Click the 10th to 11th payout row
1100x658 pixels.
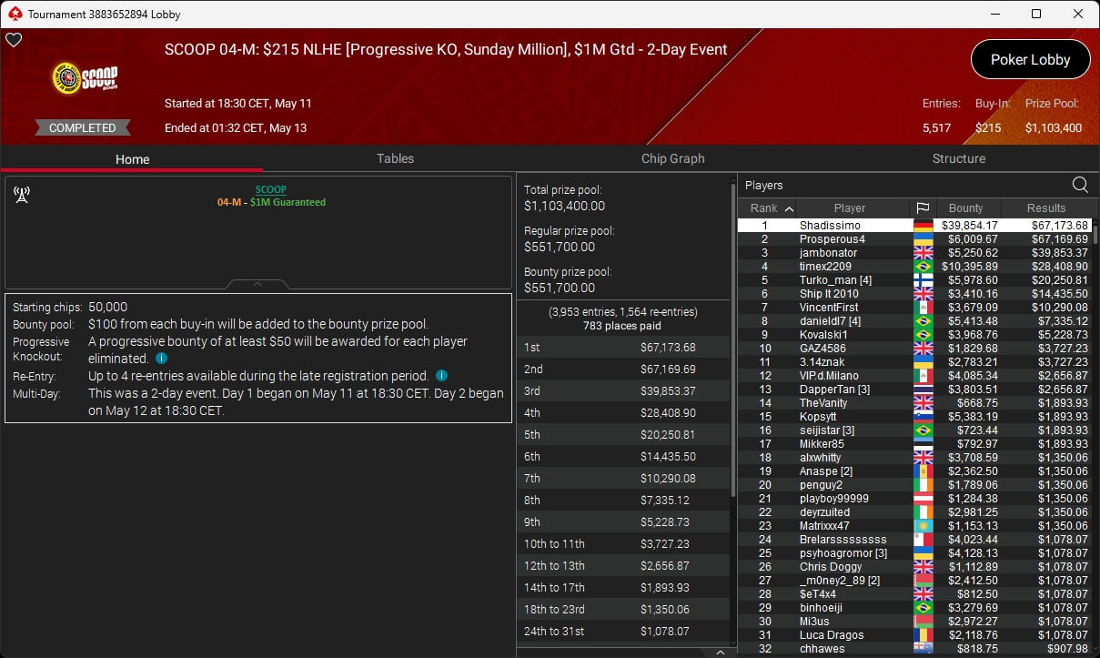(x=623, y=544)
